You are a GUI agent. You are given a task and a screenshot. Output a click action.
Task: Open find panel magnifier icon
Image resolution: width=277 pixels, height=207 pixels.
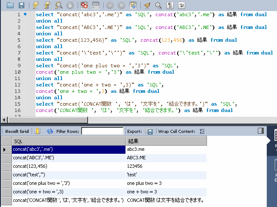tap(158, 5)
